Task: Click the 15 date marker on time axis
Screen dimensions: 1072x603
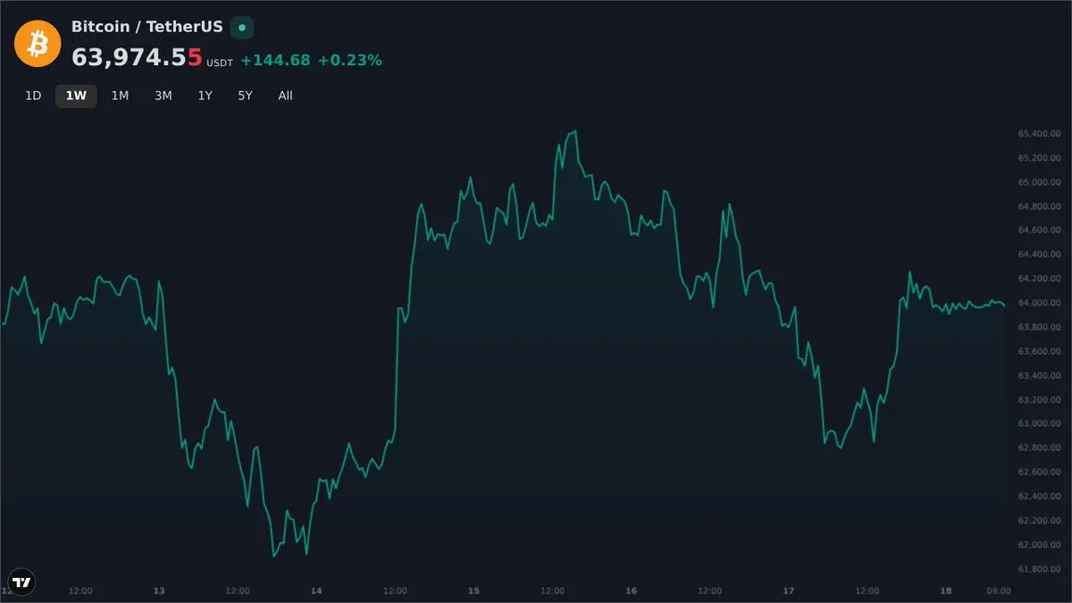Action: tap(473, 590)
